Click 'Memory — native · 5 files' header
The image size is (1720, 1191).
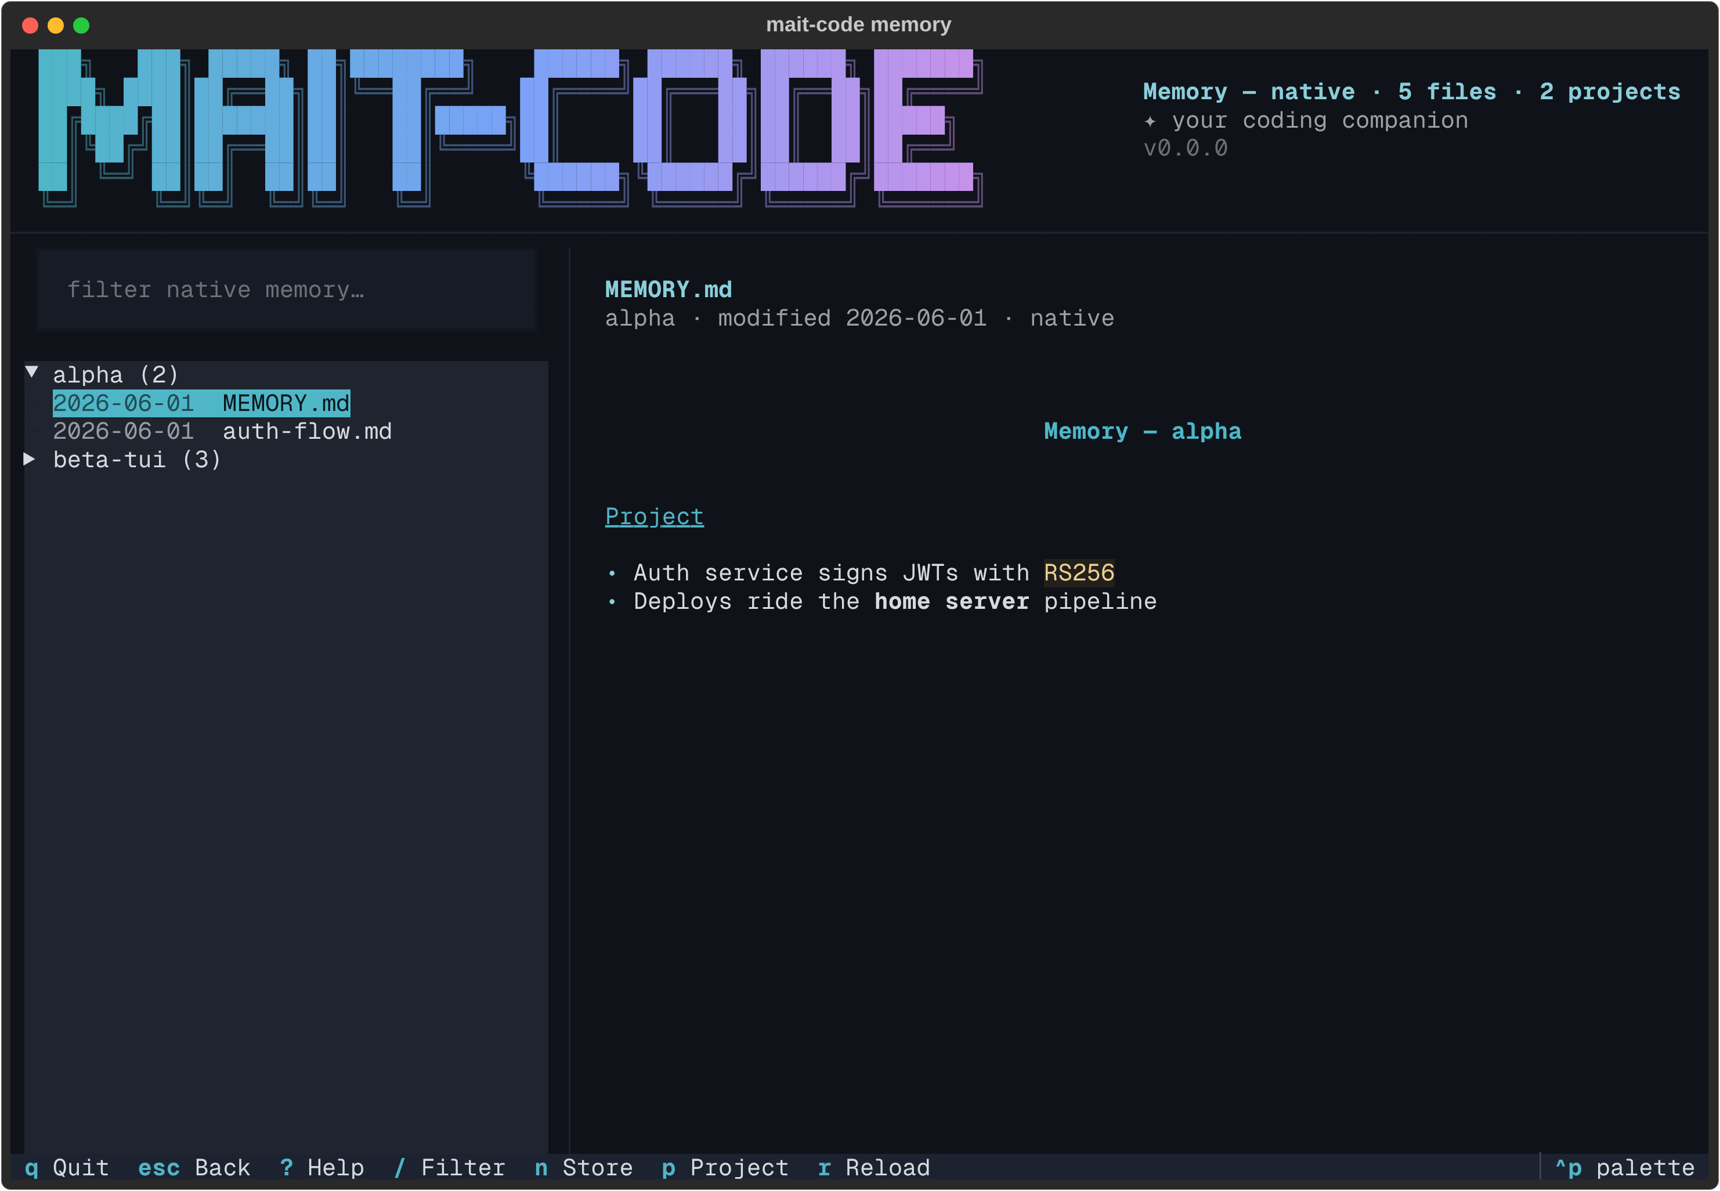(1411, 91)
